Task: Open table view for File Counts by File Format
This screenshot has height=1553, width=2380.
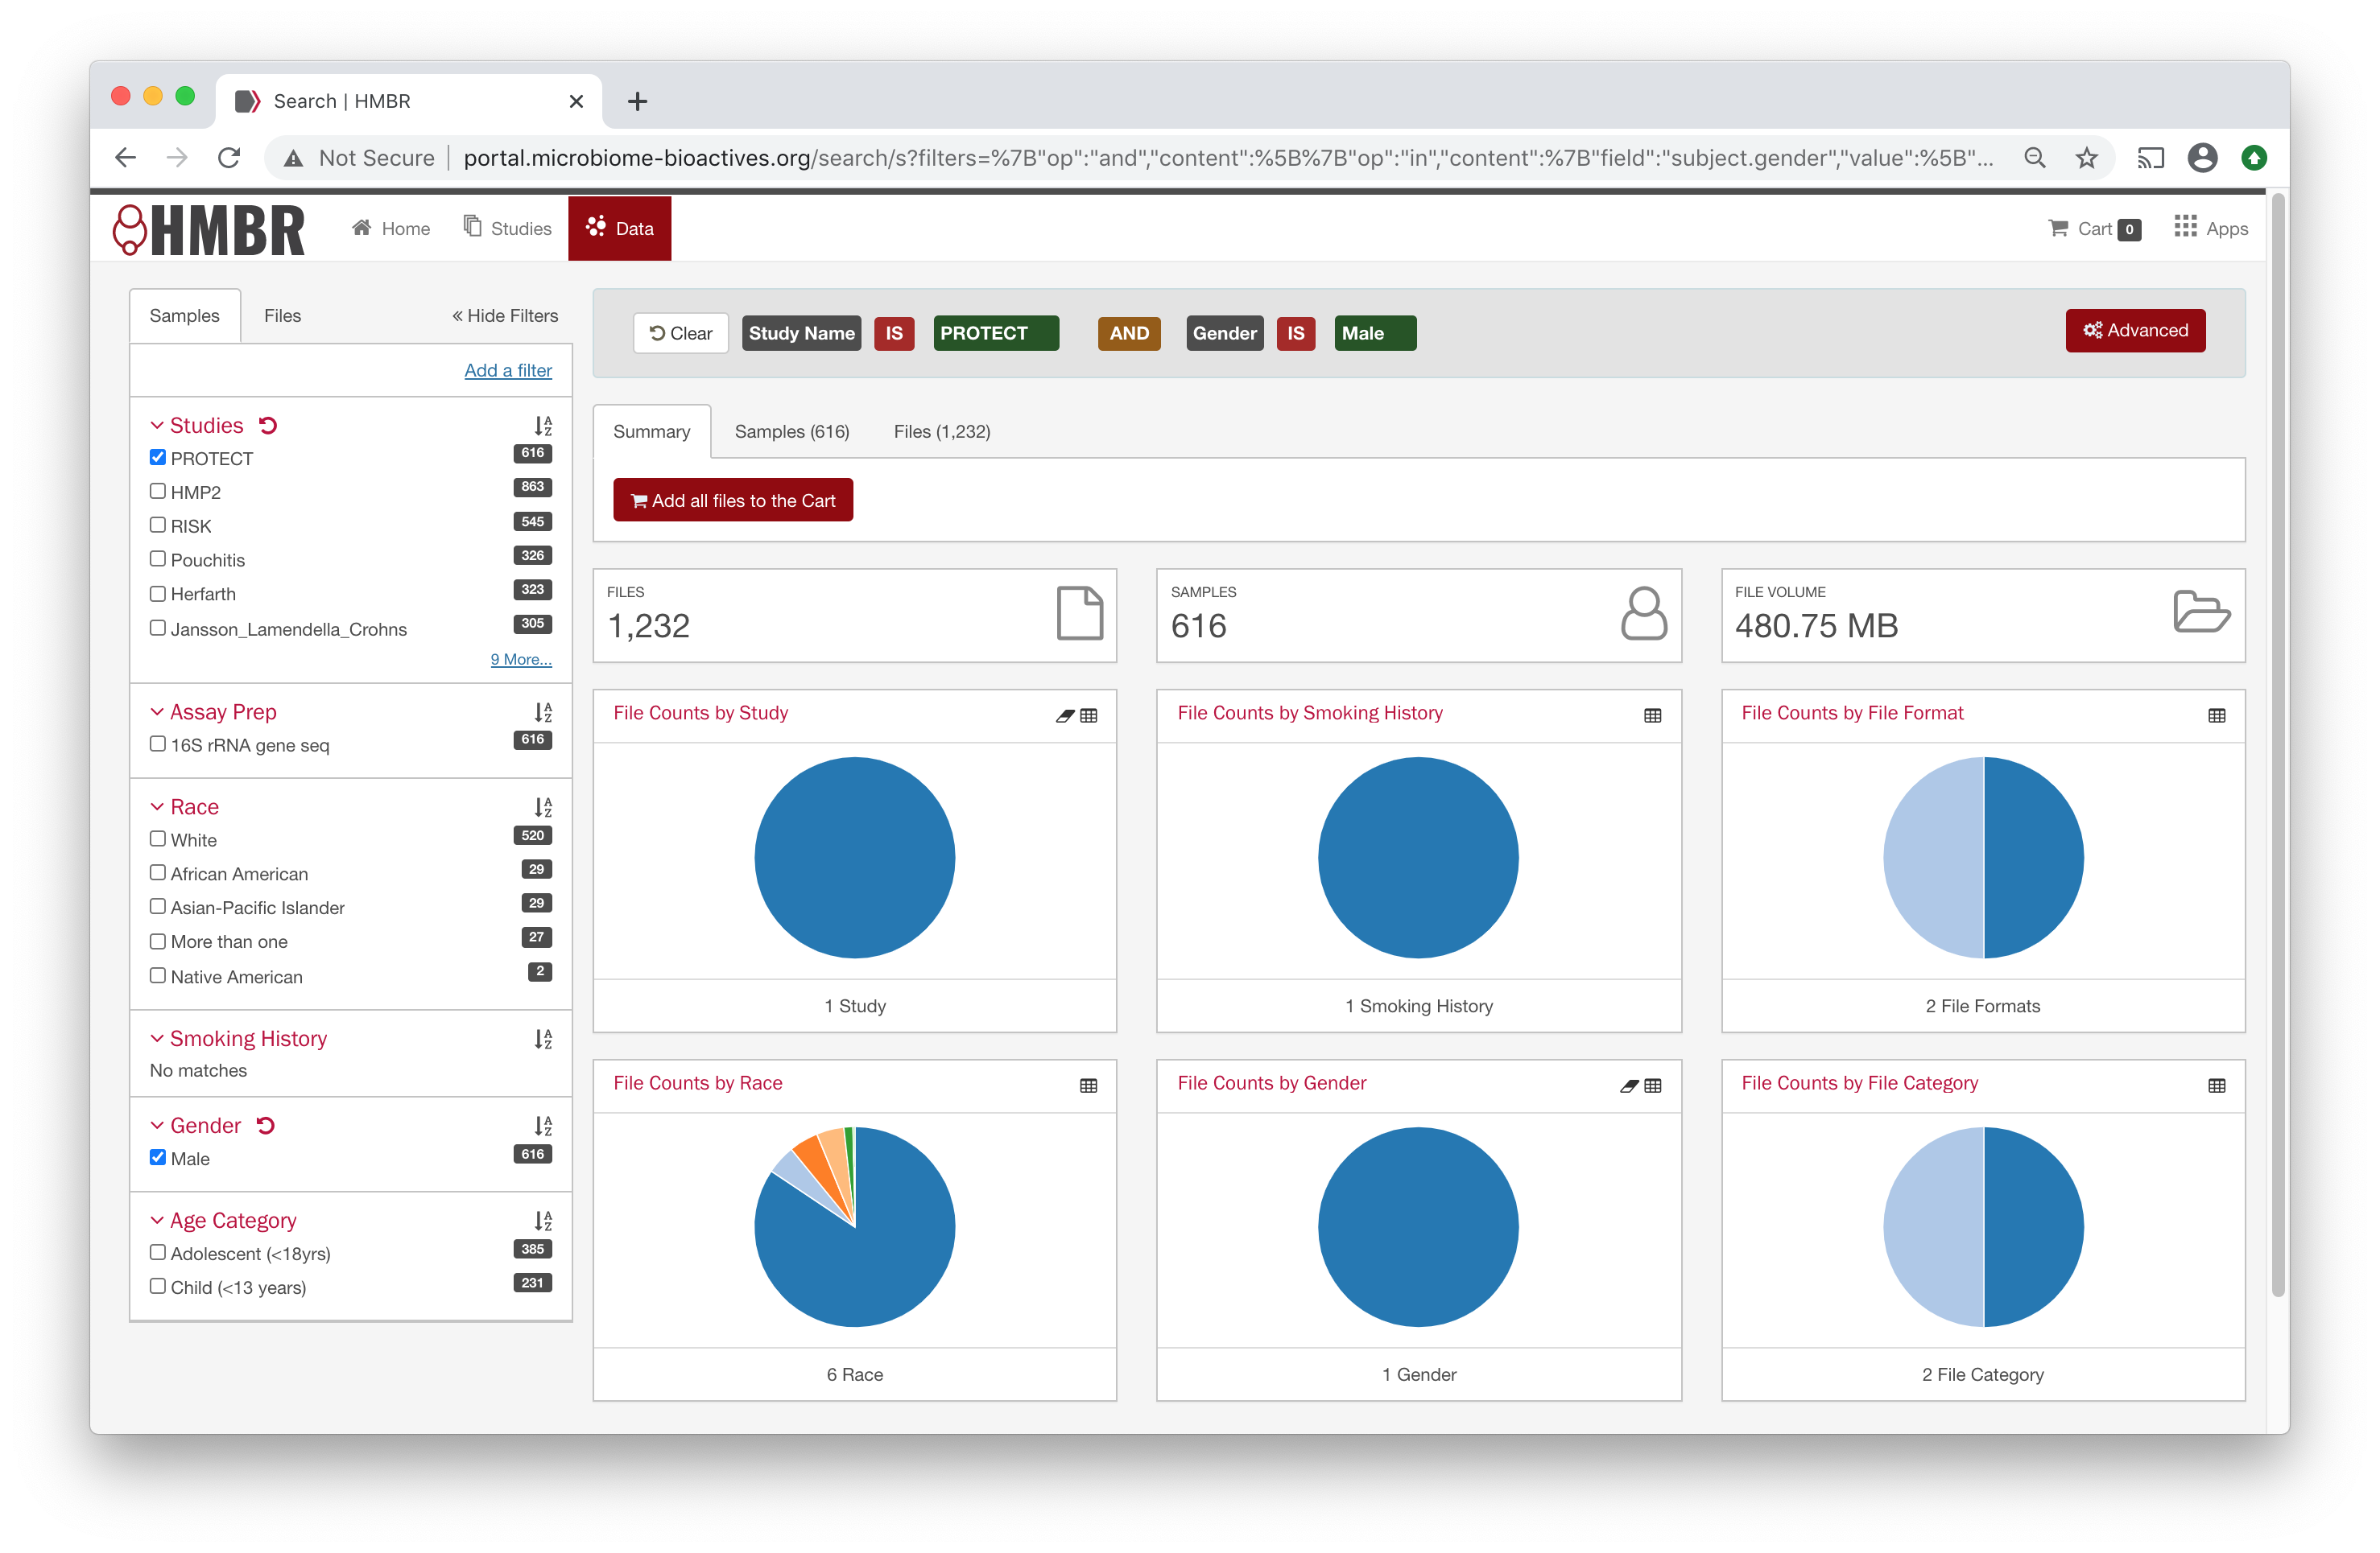Action: click(2217, 715)
